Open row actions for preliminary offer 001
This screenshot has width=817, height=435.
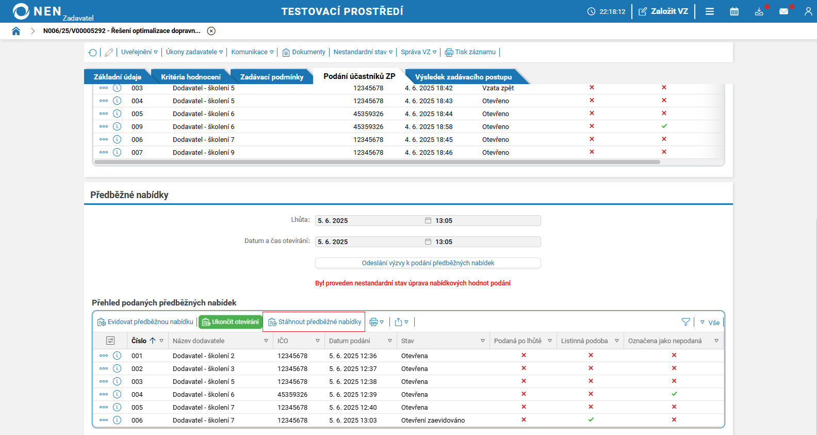coord(104,356)
